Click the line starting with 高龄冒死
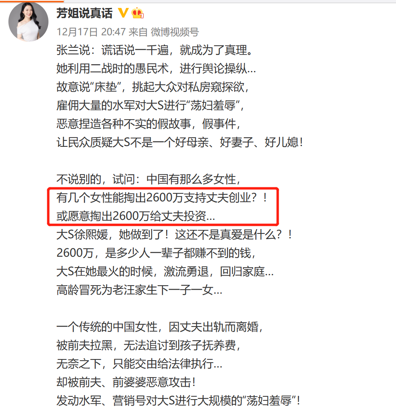Viewport: 396px width, 416px height. (x=139, y=290)
